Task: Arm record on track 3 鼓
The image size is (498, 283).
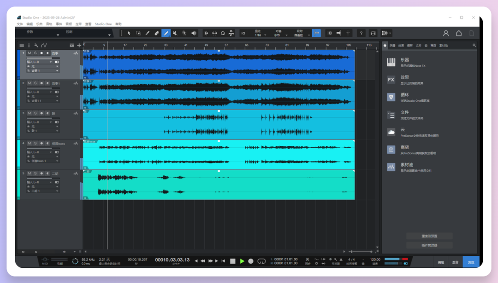Action: click(x=41, y=113)
